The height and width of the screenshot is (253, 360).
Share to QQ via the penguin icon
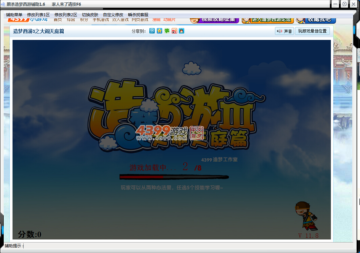(182, 31)
